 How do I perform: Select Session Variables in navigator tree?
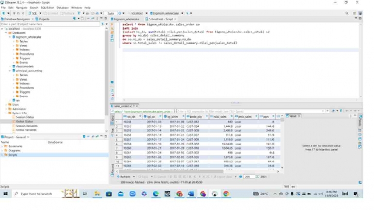(25, 126)
